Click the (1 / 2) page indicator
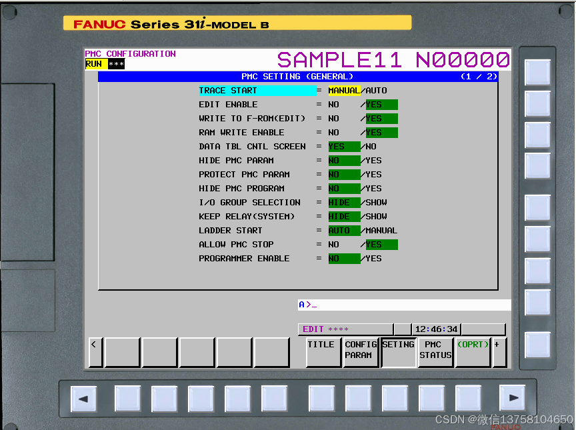The width and height of the screenshot is (576, 430). point(479,77)
